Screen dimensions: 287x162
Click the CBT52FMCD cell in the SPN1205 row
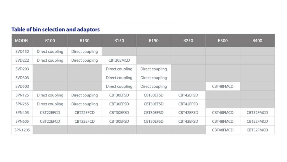click(257, 130)
